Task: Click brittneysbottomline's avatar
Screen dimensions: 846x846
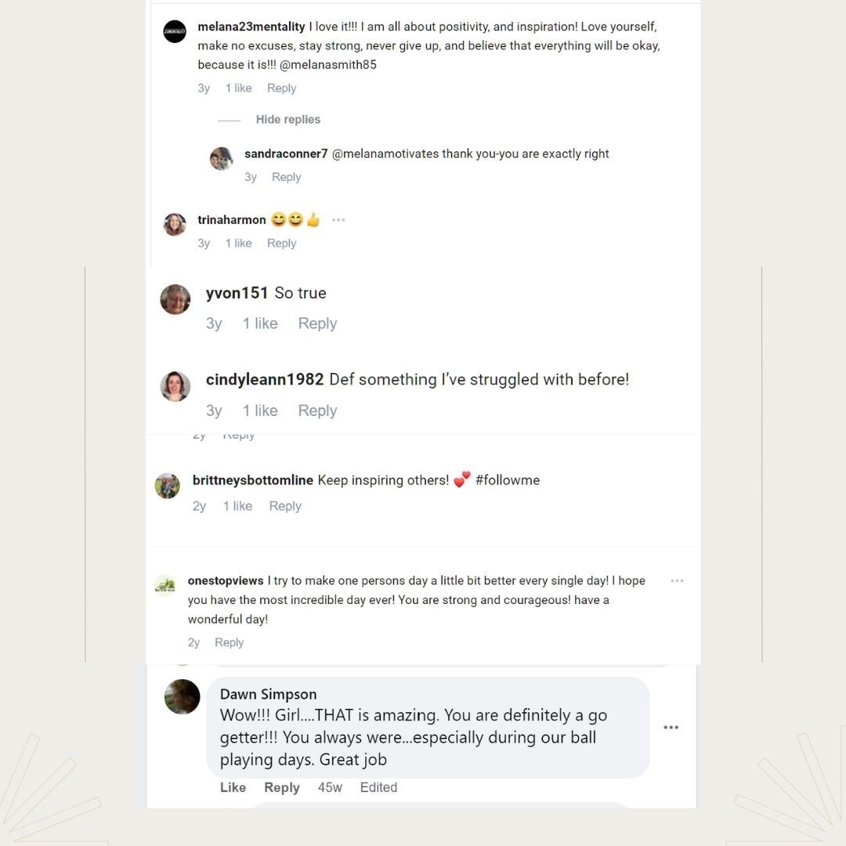Action: coord(168,486)
